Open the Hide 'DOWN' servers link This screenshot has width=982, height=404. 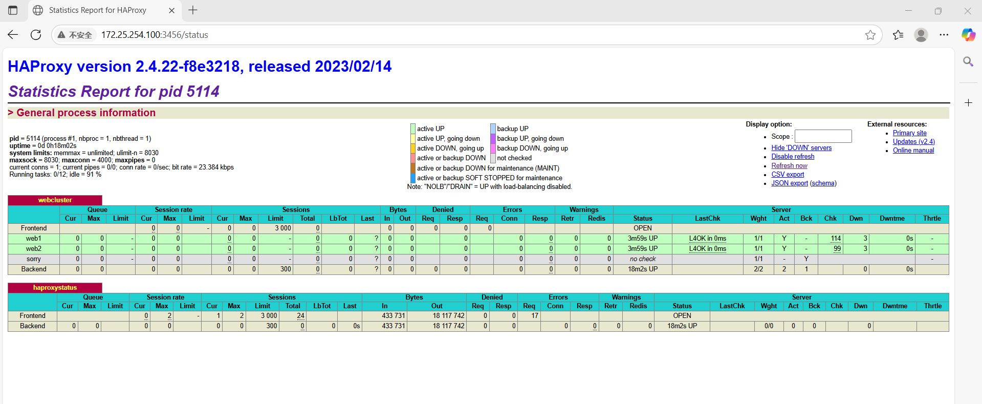click(x=801, y=148)
